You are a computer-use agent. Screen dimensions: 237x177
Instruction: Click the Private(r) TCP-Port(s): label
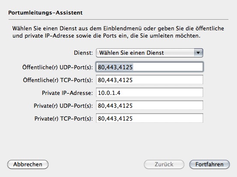point(63,118)
